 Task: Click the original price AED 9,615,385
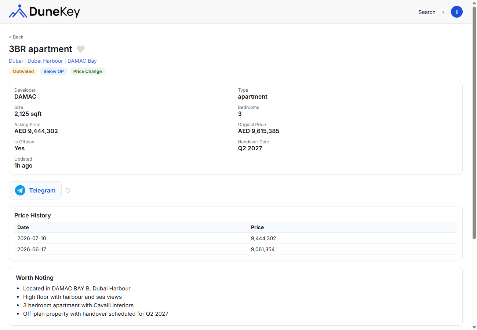259,131
